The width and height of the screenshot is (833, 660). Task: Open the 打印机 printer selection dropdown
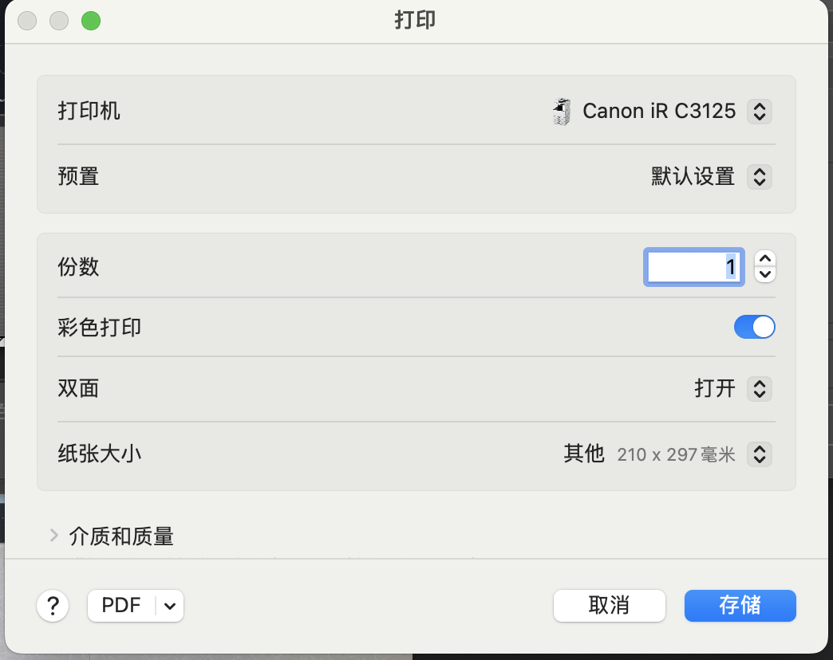(x=760, y=112)
